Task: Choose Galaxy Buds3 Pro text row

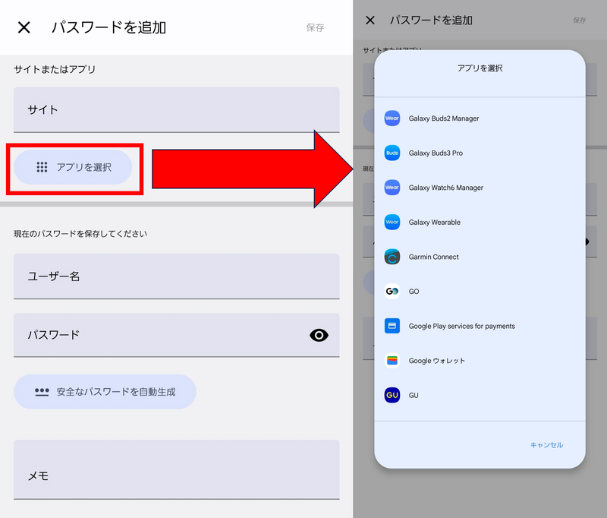Action: pyautogui.click(x=436, y=153)
